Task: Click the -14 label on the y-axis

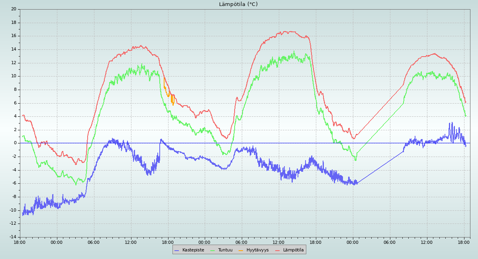Action: pyautogui.click(x=13, y=237)
